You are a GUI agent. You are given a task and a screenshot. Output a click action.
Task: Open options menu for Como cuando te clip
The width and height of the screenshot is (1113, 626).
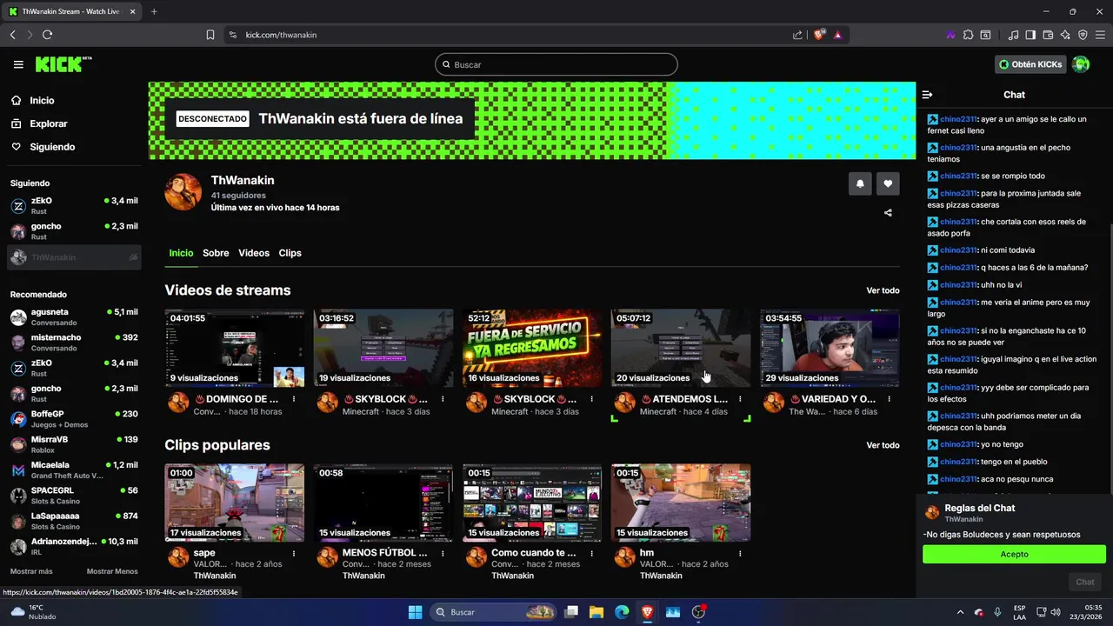tap(591, 553)
